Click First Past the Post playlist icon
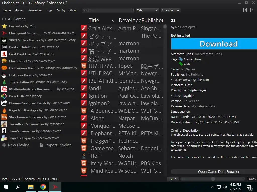The image size is (257, 192). tap(4, 54)
